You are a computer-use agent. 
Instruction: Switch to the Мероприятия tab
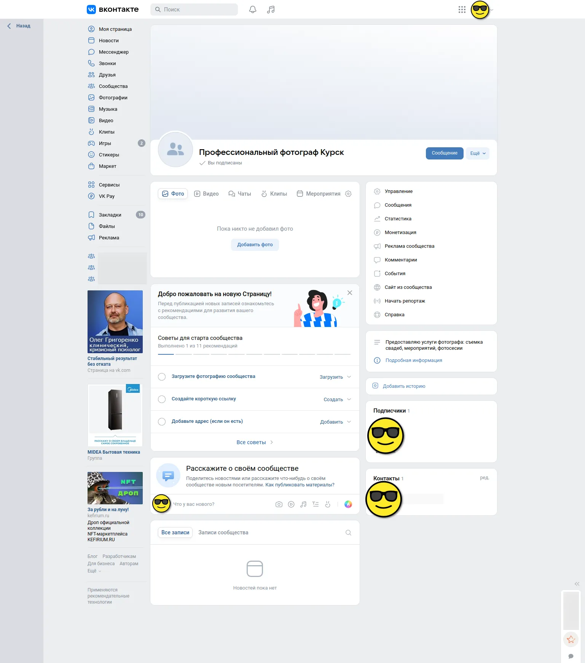click(319, 194)
